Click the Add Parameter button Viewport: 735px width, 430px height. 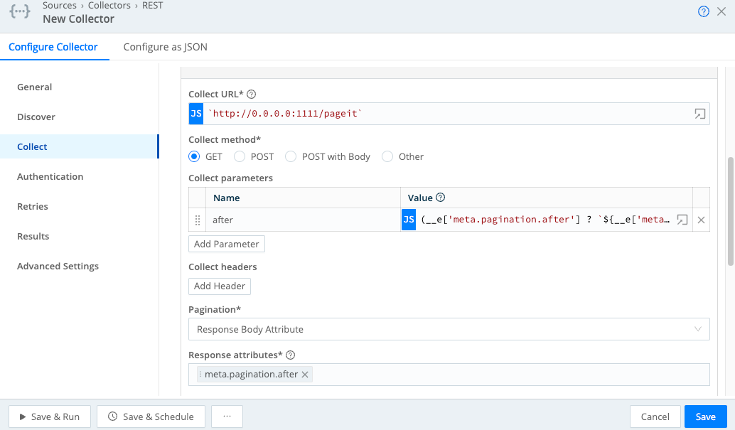pos(227,244)
